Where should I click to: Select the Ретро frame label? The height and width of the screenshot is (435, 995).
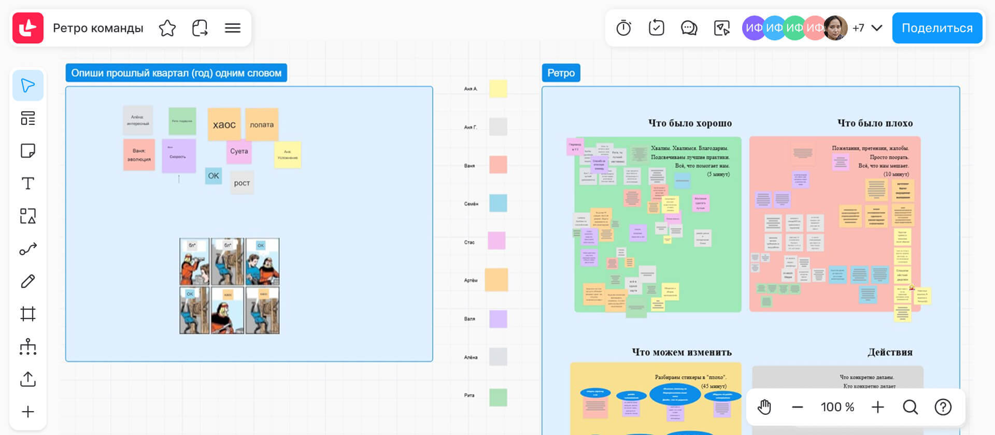click(x=561, y=73)
